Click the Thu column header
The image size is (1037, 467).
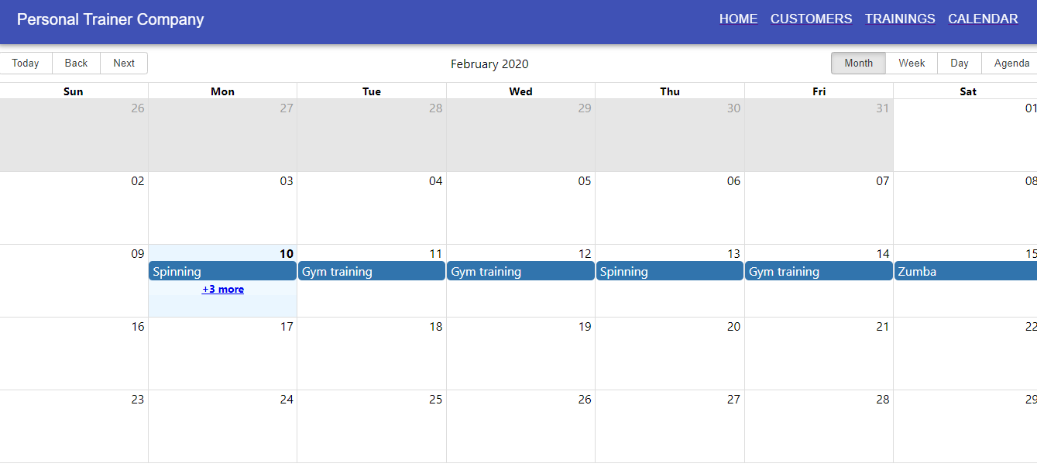[670, 91]
